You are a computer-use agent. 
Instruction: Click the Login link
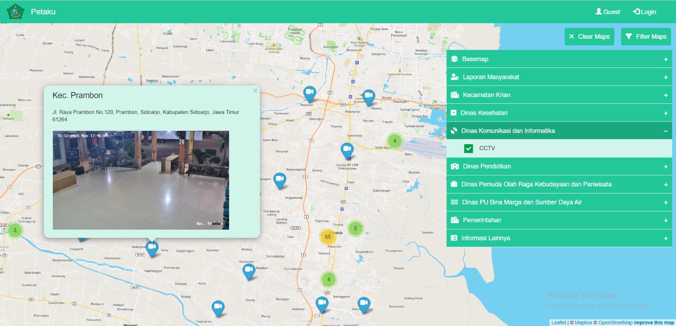pos(644,12)
